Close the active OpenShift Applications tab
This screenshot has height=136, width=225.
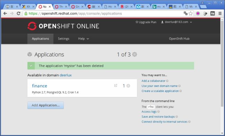click(49, 7)
